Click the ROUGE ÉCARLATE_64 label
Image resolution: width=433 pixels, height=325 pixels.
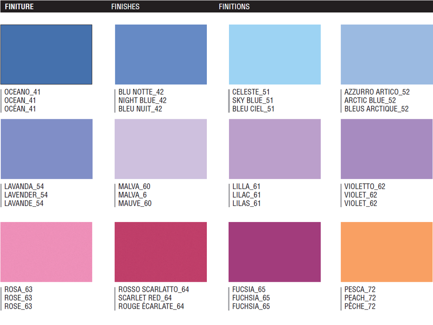coord(152,306)
